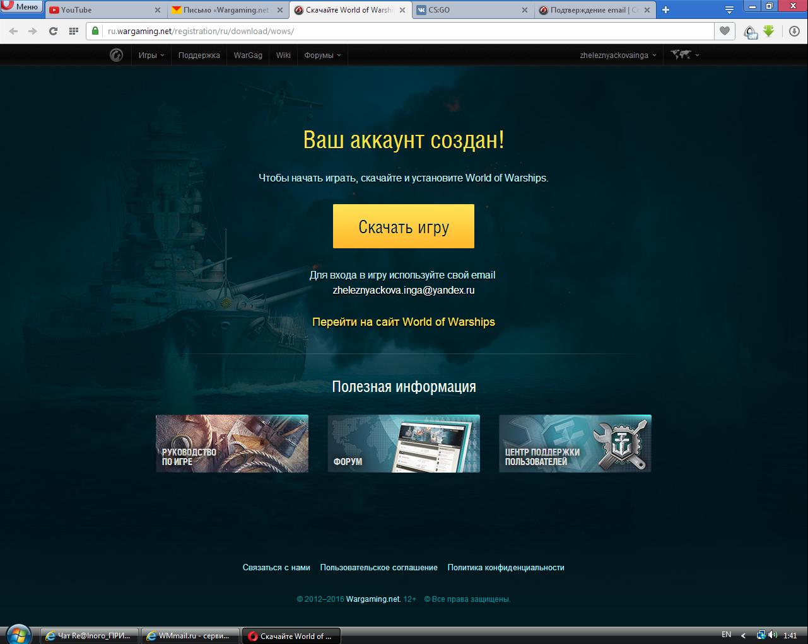This screenshot has width=808, height=644.
Task: Open a new browser tab
Action: pyautogui.click(x=665, y=9)
